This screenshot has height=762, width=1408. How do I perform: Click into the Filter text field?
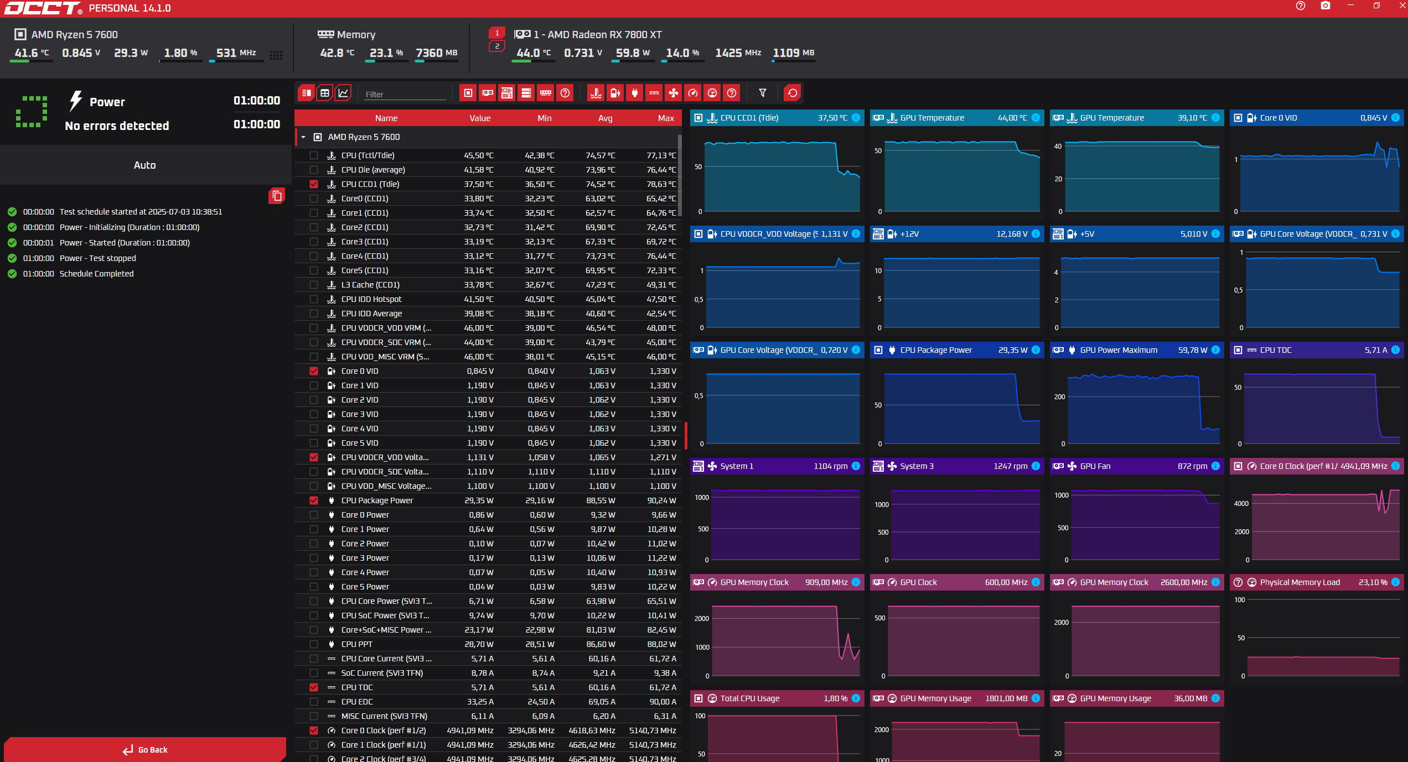(x=404, y=94)
